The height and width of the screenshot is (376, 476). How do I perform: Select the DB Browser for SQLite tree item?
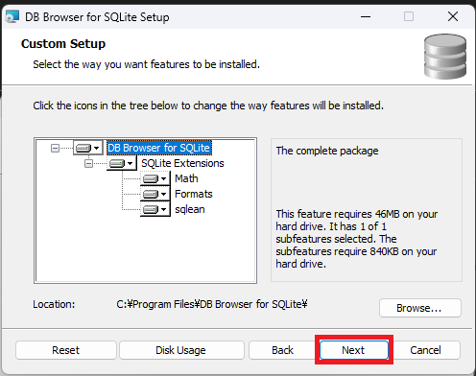(x=159, y=148)
